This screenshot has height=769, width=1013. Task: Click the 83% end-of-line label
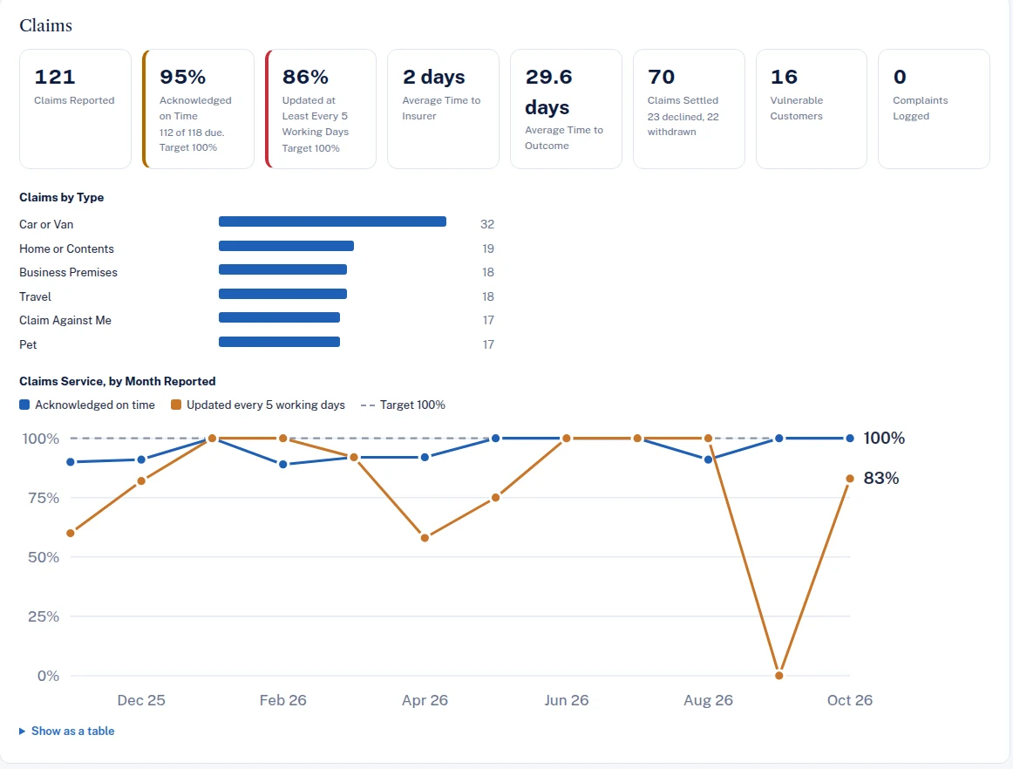pyautogui.click(x=881, y=478)
